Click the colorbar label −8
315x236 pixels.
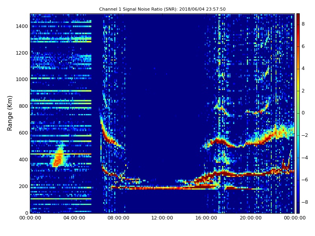click(305, 202)
